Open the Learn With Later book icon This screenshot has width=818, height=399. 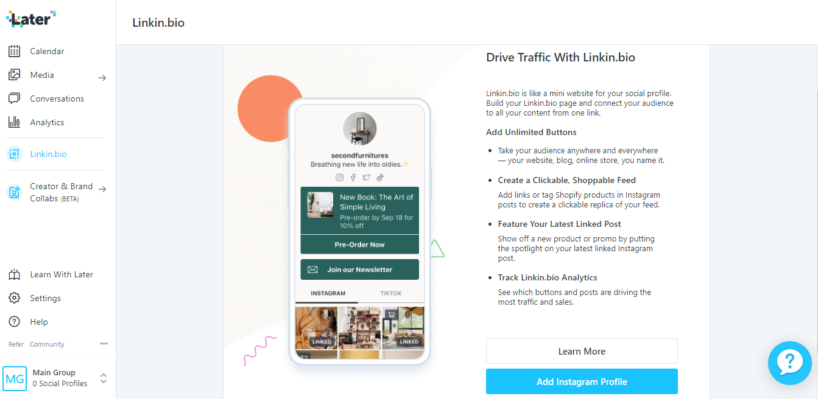click(x=14, y=274)
